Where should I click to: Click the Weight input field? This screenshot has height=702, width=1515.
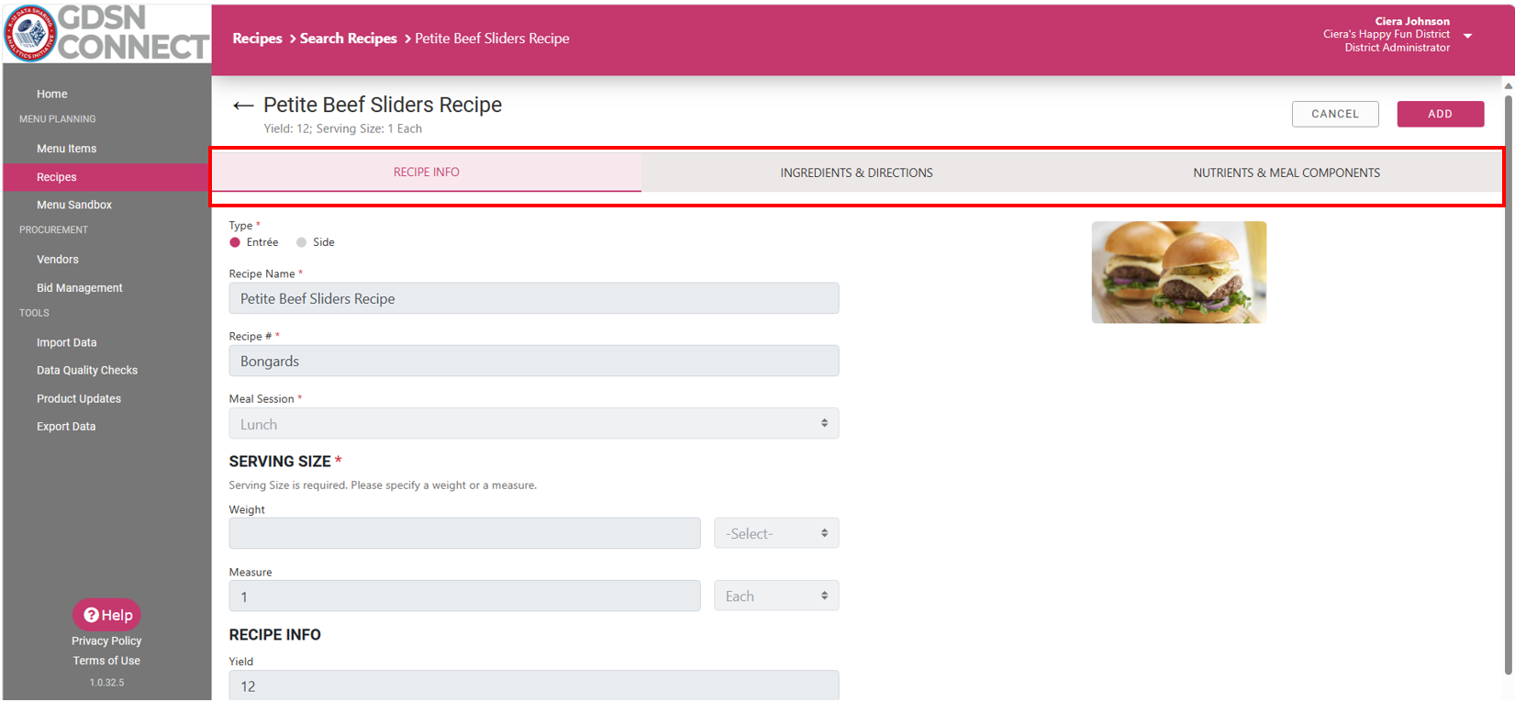[464, 533]
